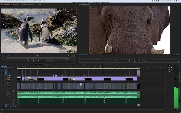
Task: Click the Source monitor timecode 00;43;10;11
Action: click(x=4, y=56)
